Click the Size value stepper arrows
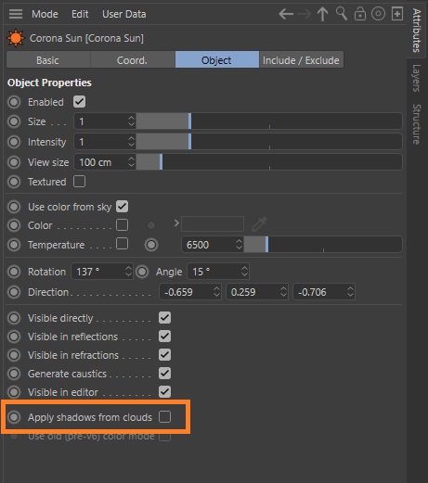The width and height of the screenshot is (428, 483). (x=131, y=121)
